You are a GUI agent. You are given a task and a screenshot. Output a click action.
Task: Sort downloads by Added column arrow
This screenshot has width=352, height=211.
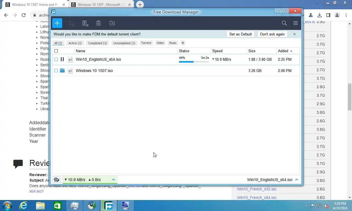(291, 51)
